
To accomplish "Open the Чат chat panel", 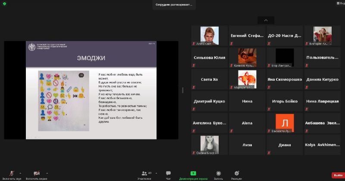I will pos(168,174).
